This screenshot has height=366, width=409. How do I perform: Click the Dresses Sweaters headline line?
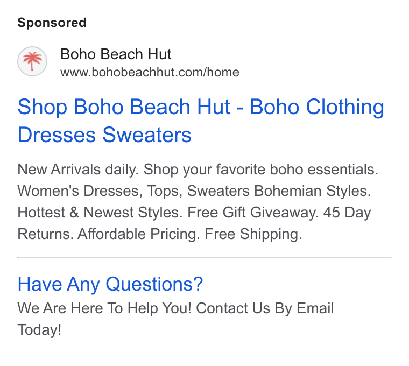104,135
